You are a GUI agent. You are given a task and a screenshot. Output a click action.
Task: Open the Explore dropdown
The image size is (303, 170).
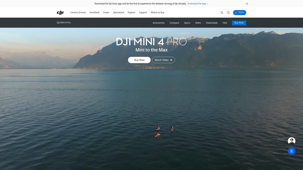point(131,12)
